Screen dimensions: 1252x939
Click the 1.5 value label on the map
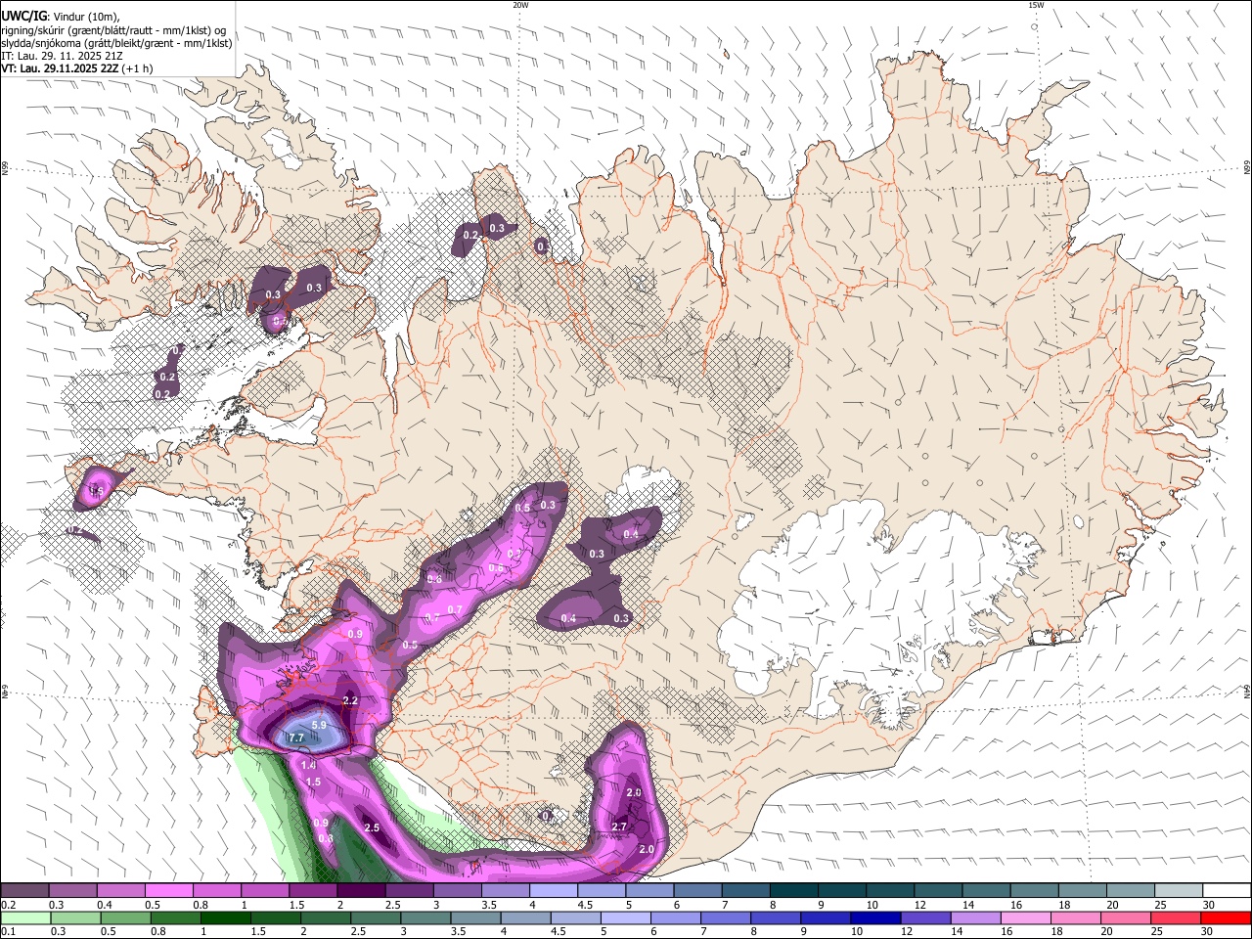pyautogui.click(x=313, y=782)
